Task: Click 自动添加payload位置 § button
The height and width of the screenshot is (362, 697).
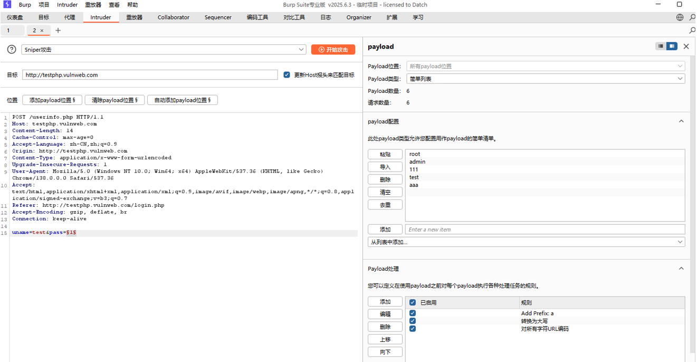Action: 183,100
